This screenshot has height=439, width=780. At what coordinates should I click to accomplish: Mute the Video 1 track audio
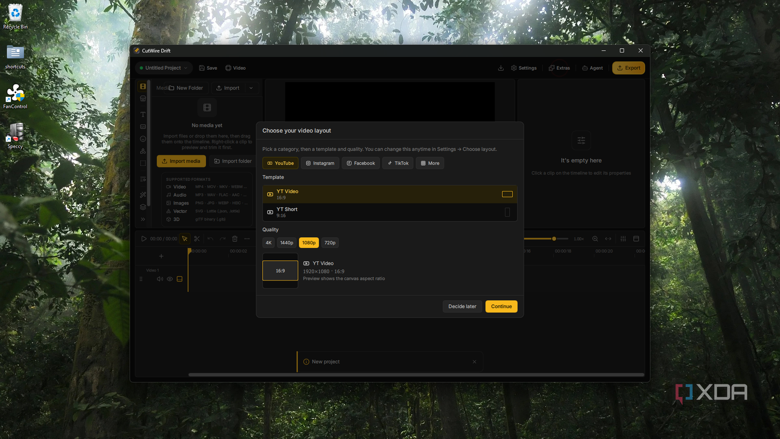[160, 279]
